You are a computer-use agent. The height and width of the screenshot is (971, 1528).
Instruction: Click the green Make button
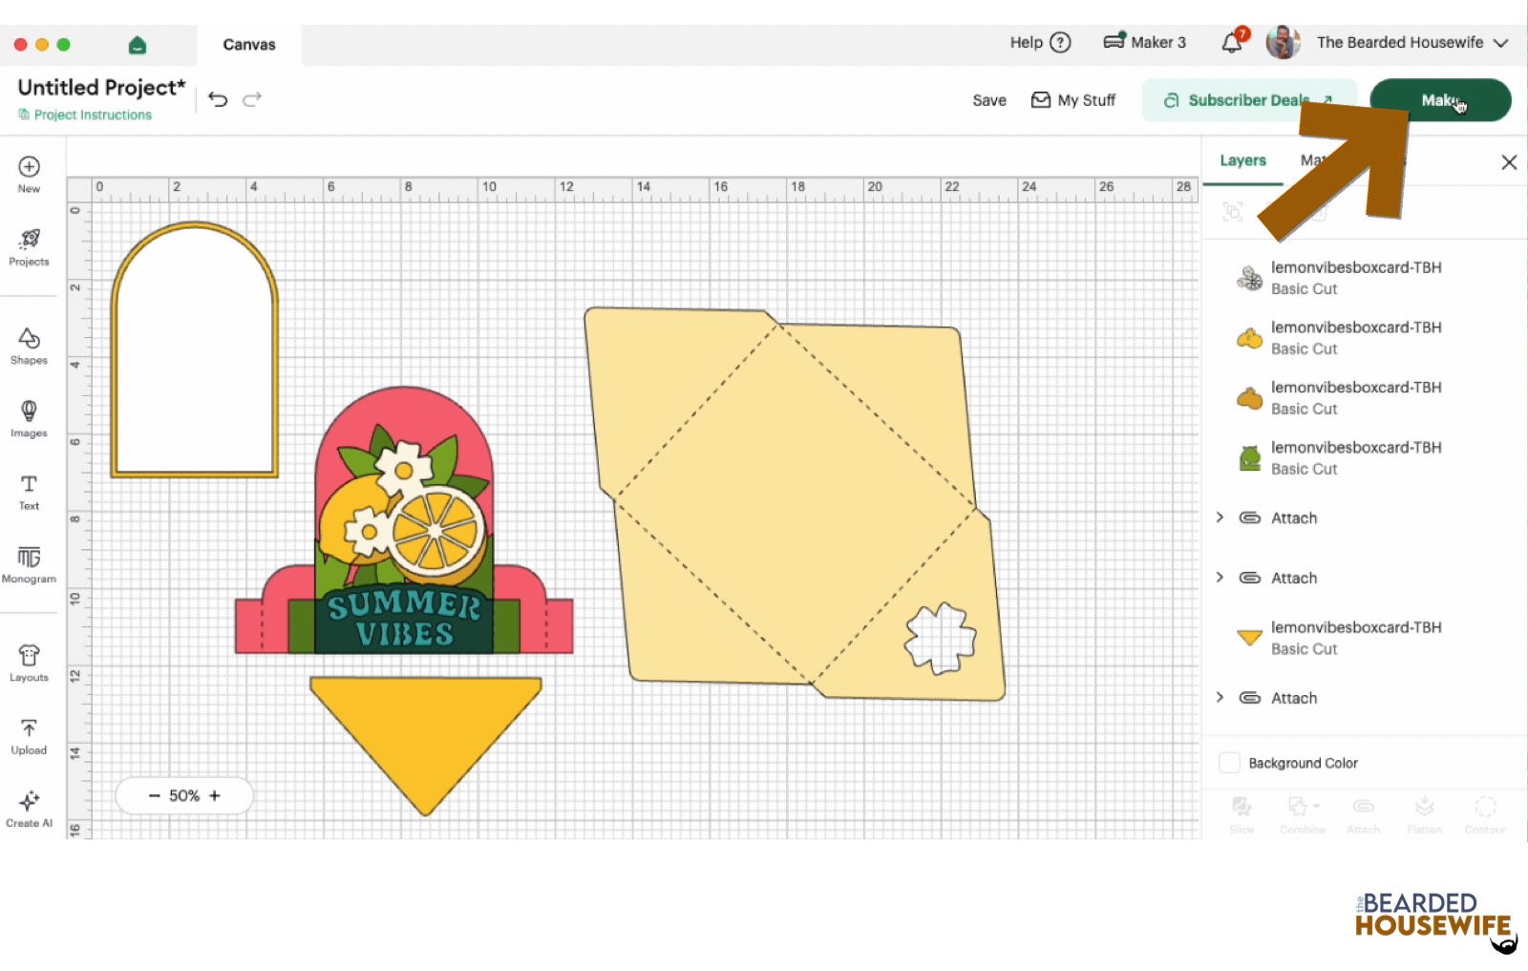1440,100
